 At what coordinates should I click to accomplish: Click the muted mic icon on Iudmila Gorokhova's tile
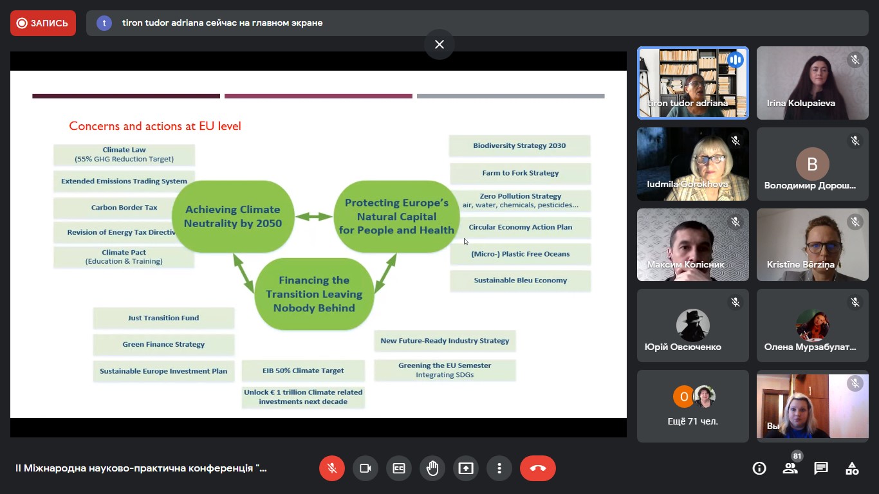click(736, 141)
